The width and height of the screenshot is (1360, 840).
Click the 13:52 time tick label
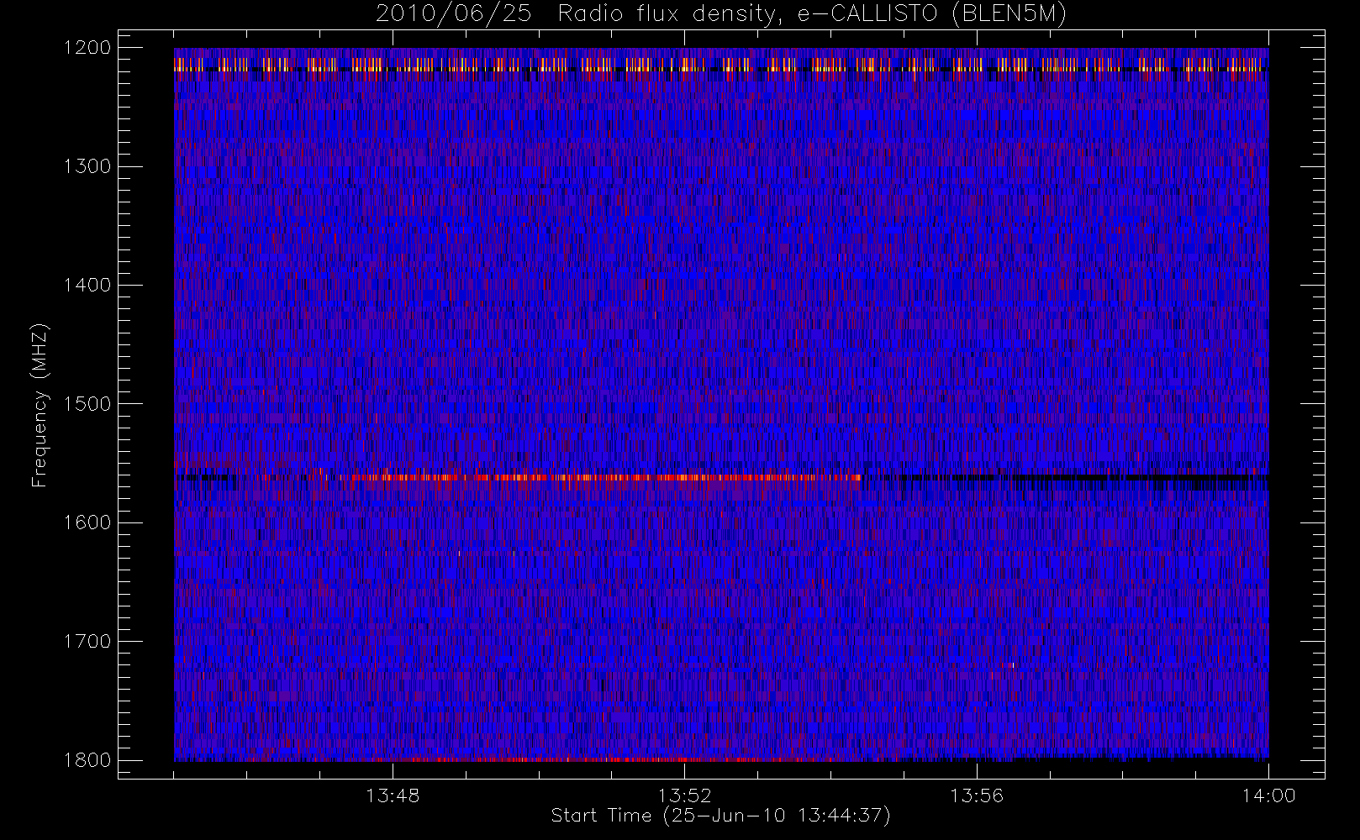684,795
